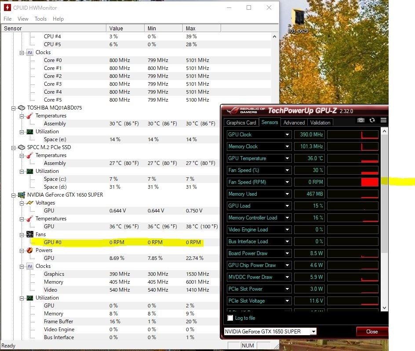Viewport: 415px width, 351px height.
Task: Click the HWMonitor scroll up arrow
Action: (274, 37)
